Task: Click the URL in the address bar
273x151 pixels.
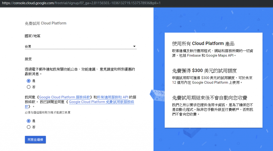Action: [x=81, y=3]
